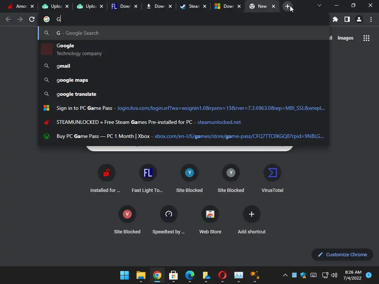Open the steamunlocked.net suggestion
The height and width of the screenshot is (284, 379).
pos(184,122)
